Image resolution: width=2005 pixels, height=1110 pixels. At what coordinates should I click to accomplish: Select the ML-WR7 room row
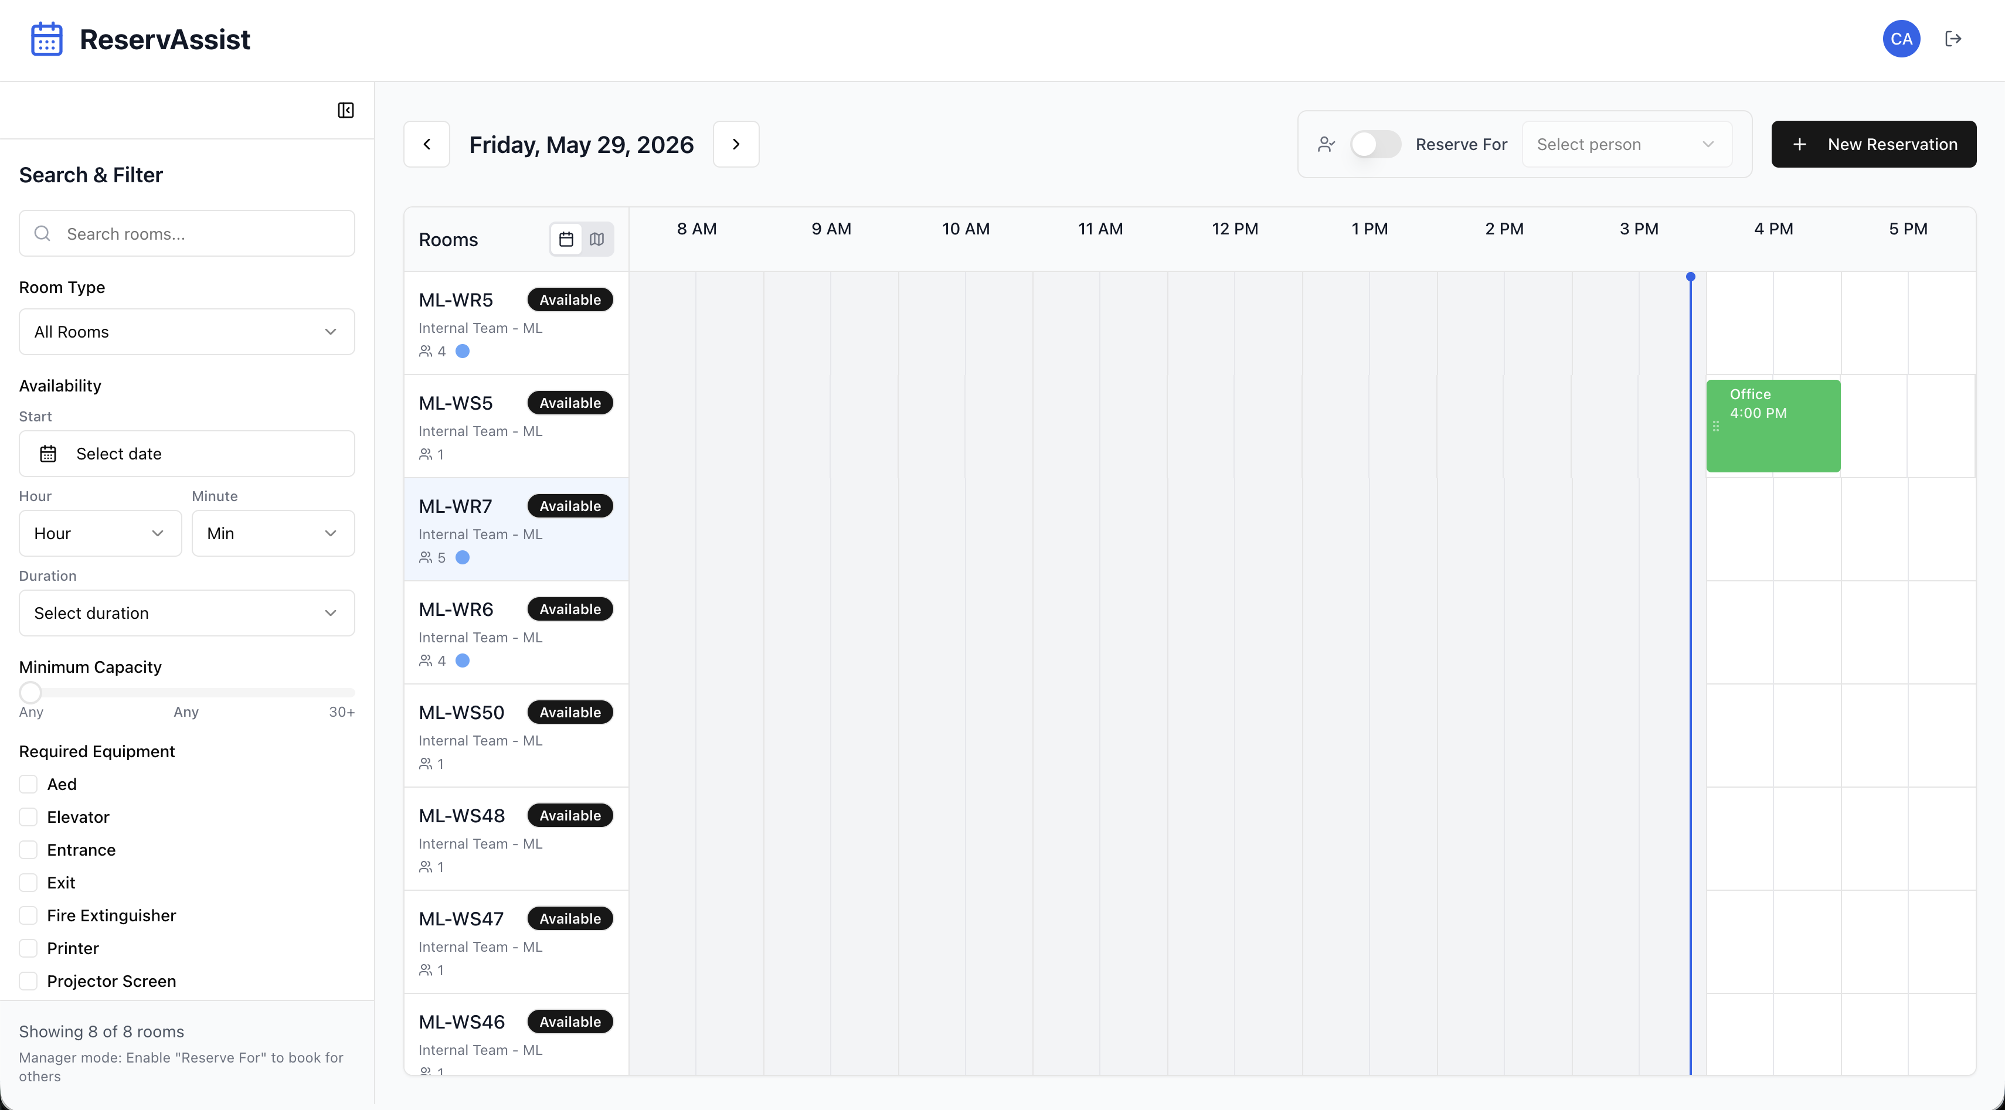tap(516, 530)
